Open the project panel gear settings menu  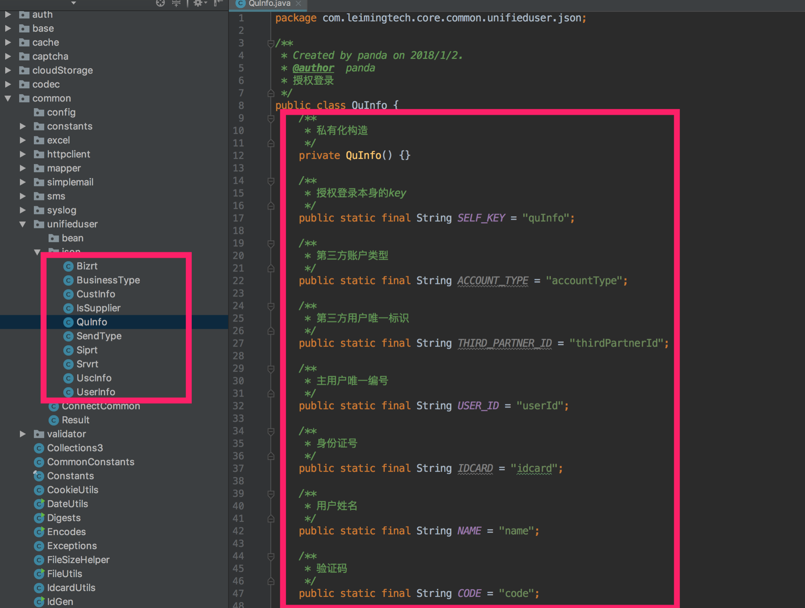[199, 3]
